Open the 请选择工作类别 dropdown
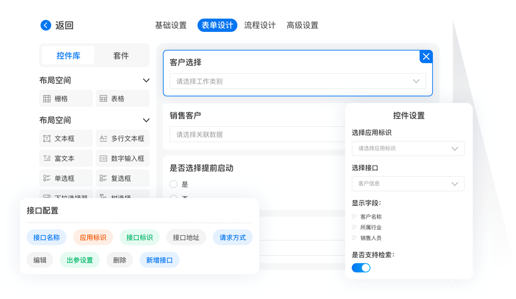 pos(297,81)
